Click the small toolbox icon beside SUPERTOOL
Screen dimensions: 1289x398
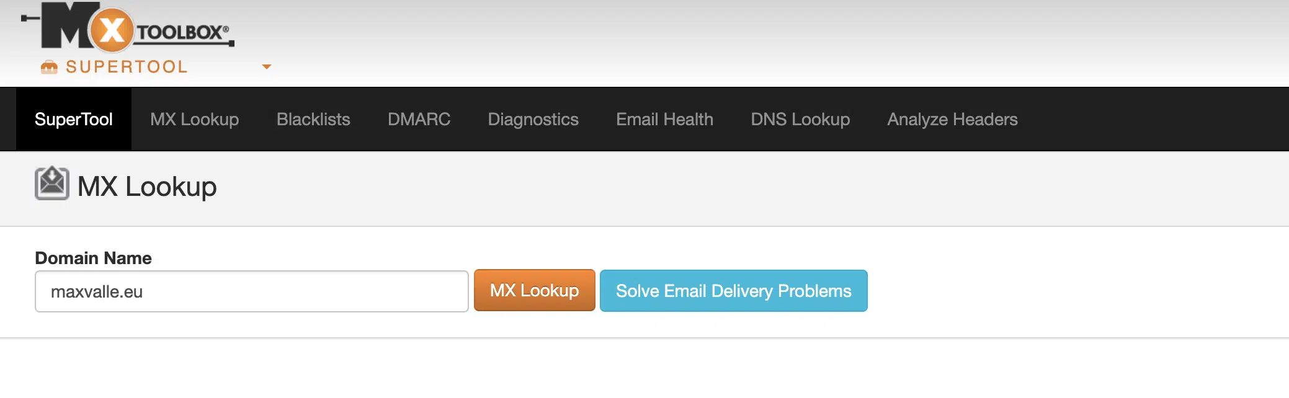point(49,67)
